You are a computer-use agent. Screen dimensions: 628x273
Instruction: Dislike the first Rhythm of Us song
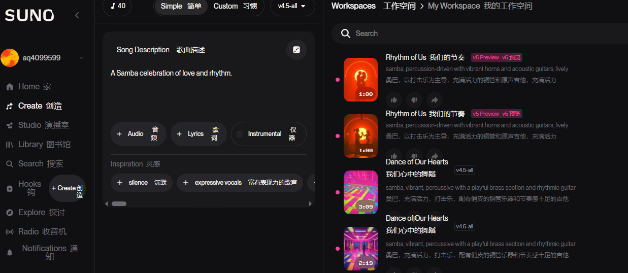click(414, 100)
